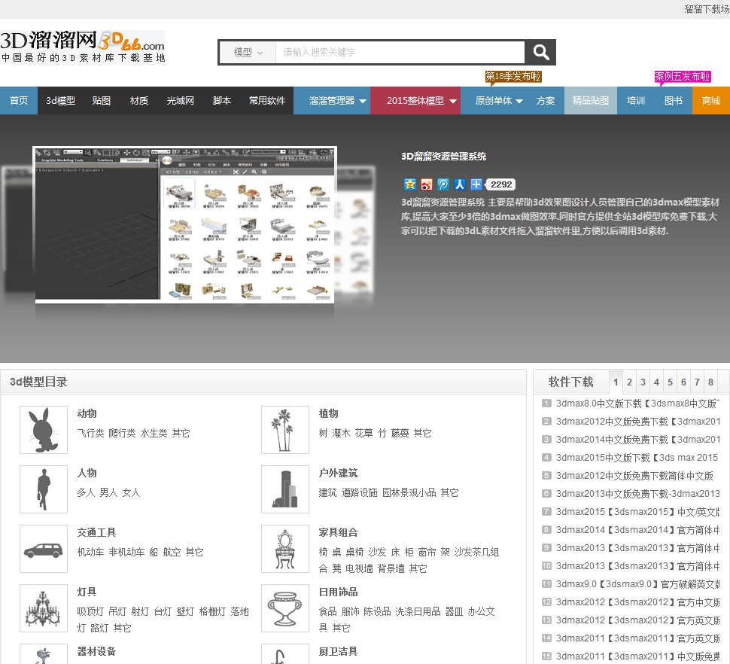730x664 pixels.
Task: Open the 贴图 navigation item
Action: point(102,101)
